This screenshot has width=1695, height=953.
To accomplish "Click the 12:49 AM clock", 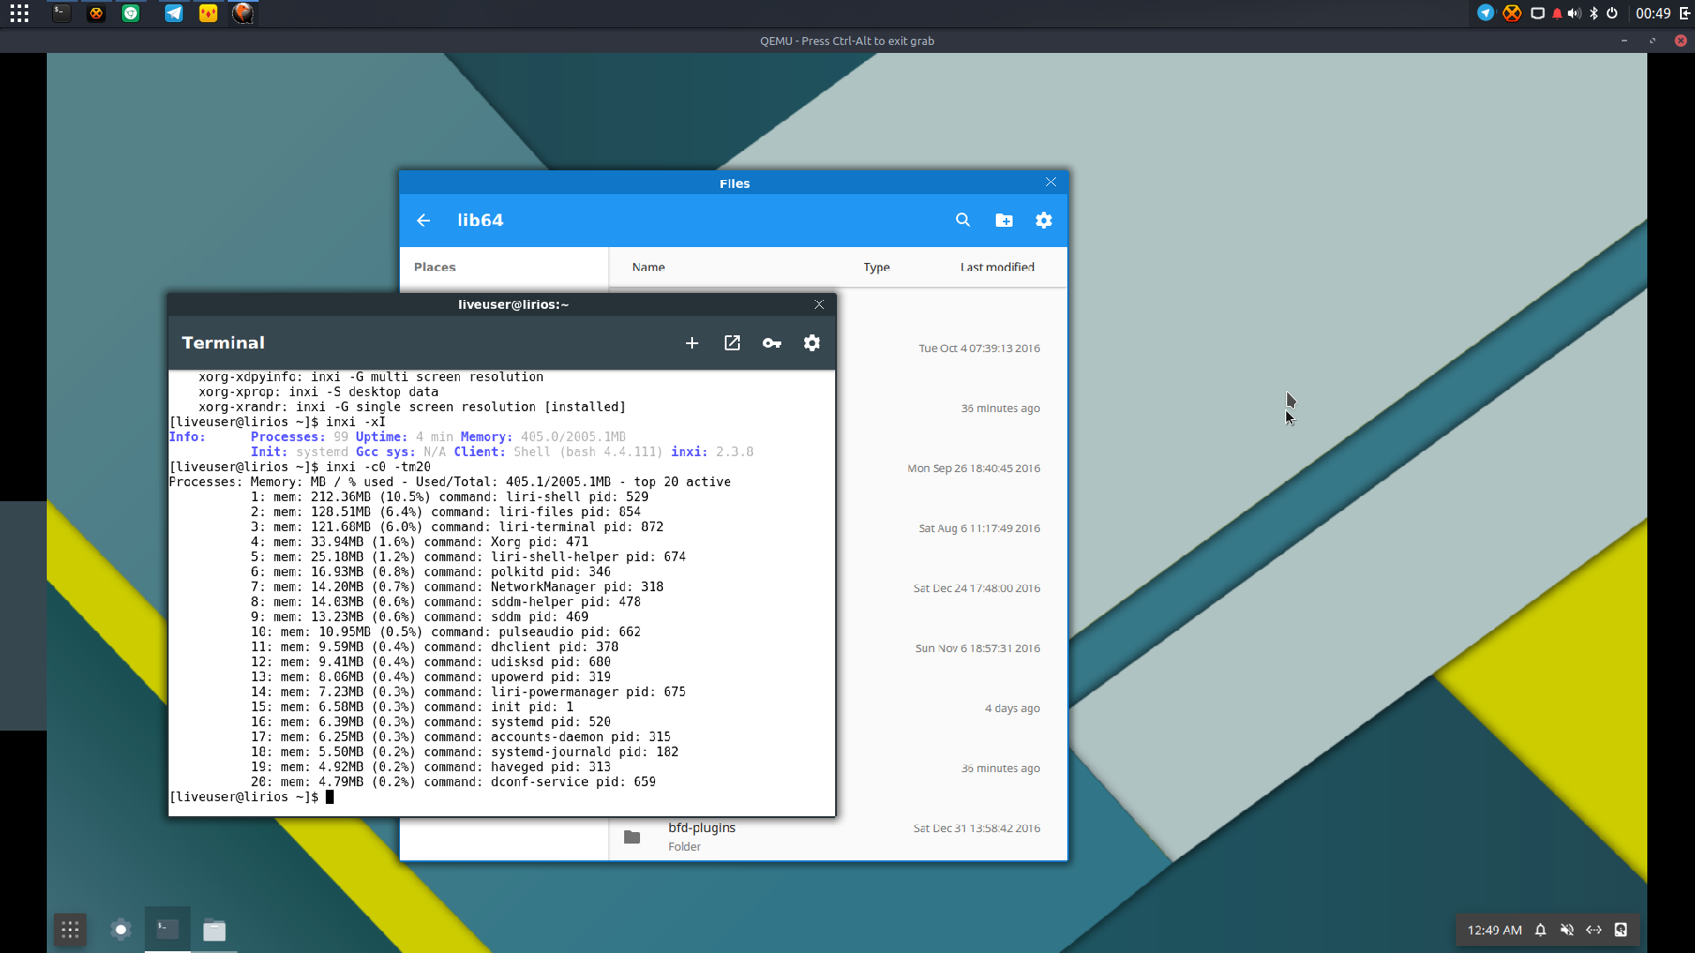I will (1495, 930).
